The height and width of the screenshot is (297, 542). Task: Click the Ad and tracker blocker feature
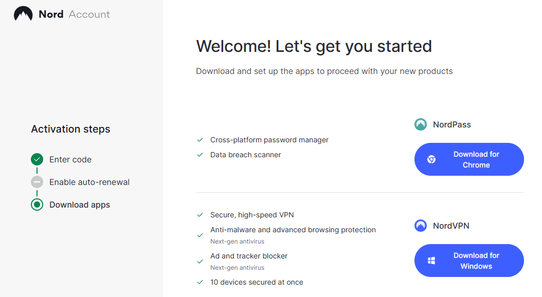(249, 256)
